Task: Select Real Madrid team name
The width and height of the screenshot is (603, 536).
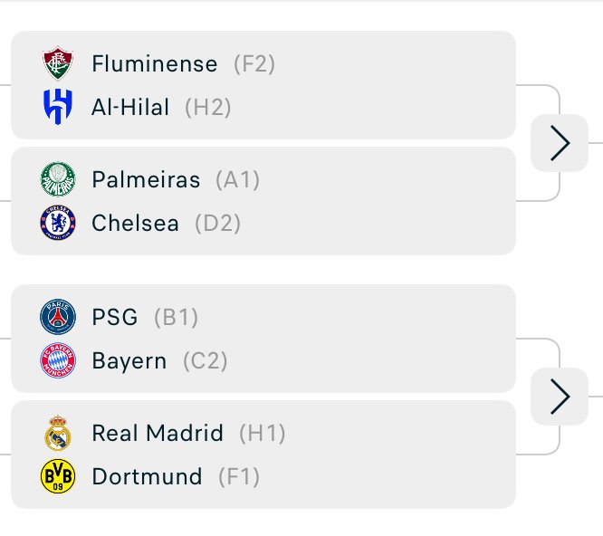Action: [158, 434]
